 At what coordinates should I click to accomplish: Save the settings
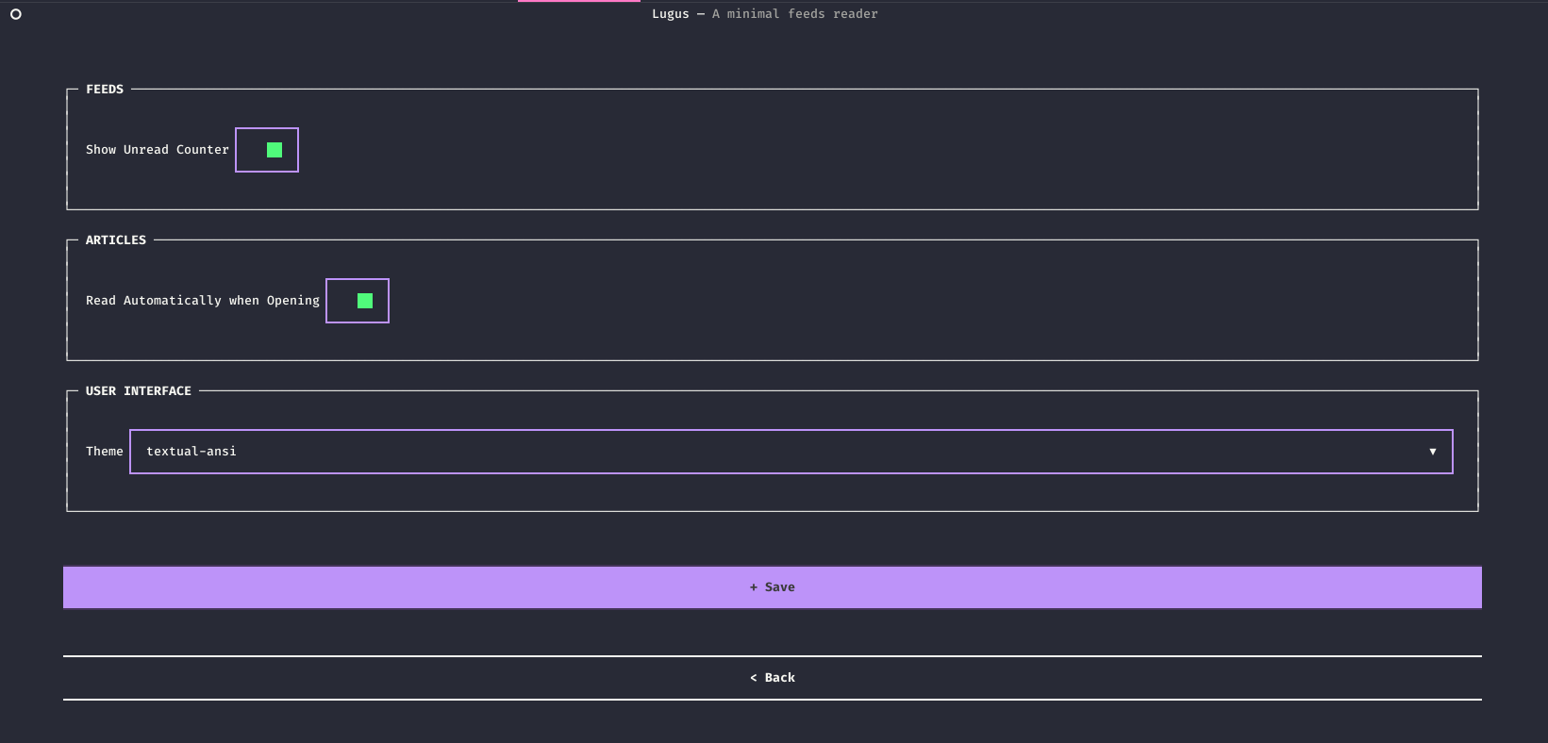[x=773, y=587]
